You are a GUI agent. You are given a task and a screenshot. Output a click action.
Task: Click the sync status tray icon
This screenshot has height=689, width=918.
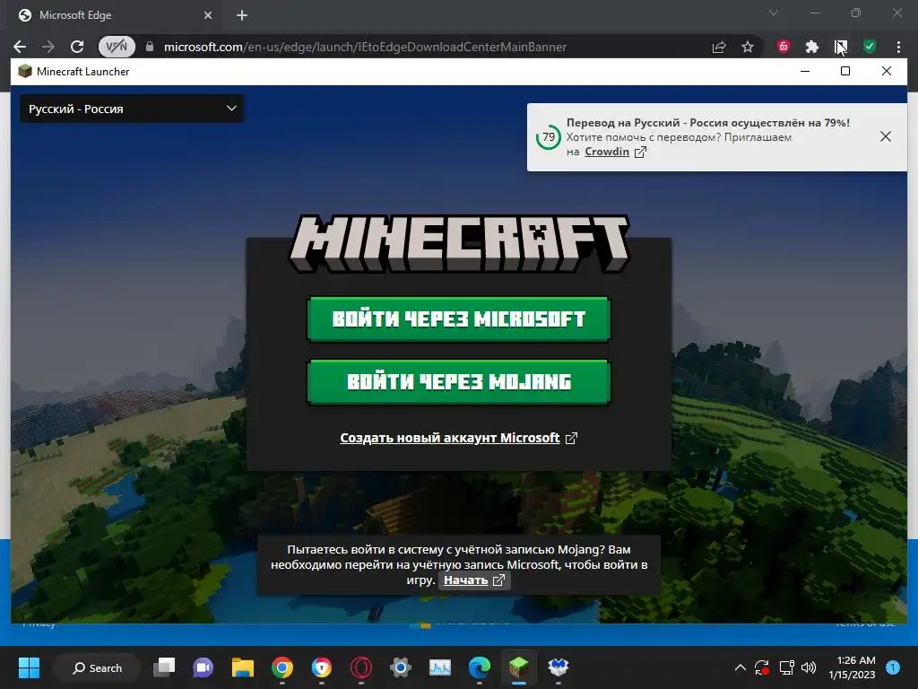(762, 667)
